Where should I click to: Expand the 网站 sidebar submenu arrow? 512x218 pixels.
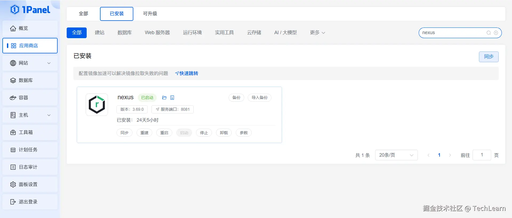pos(49,63)
